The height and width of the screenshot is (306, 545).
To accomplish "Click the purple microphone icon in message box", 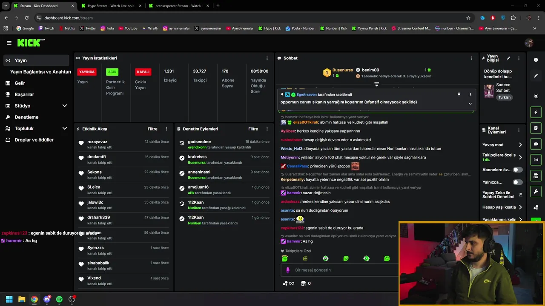I will (288, 270).
